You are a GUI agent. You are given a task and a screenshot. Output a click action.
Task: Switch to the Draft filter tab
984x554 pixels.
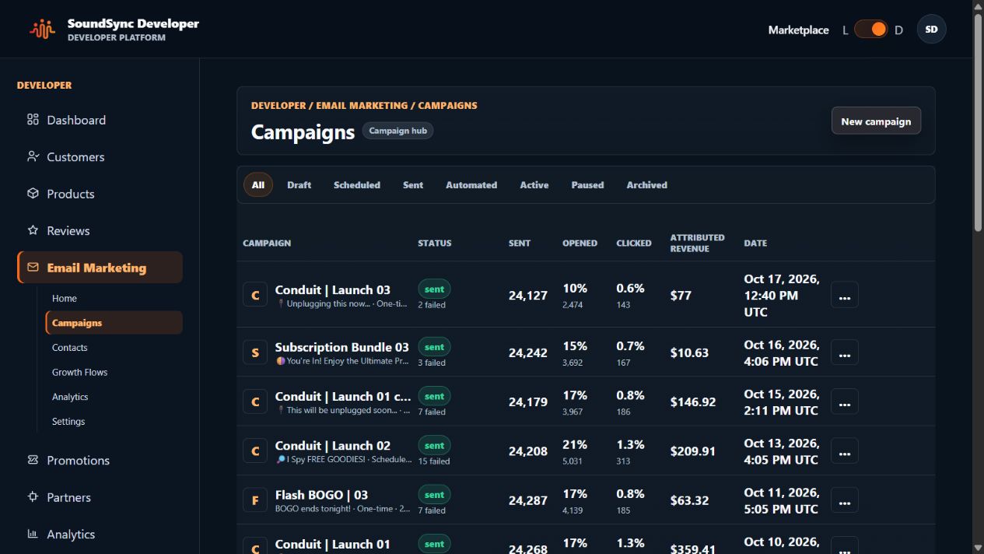click(x=299, y=185)
